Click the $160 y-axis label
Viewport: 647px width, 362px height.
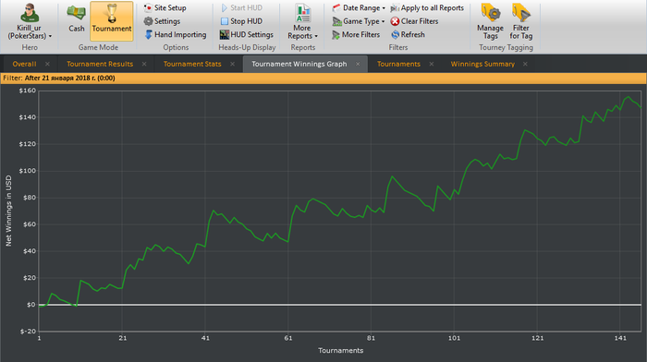point(28,90)
